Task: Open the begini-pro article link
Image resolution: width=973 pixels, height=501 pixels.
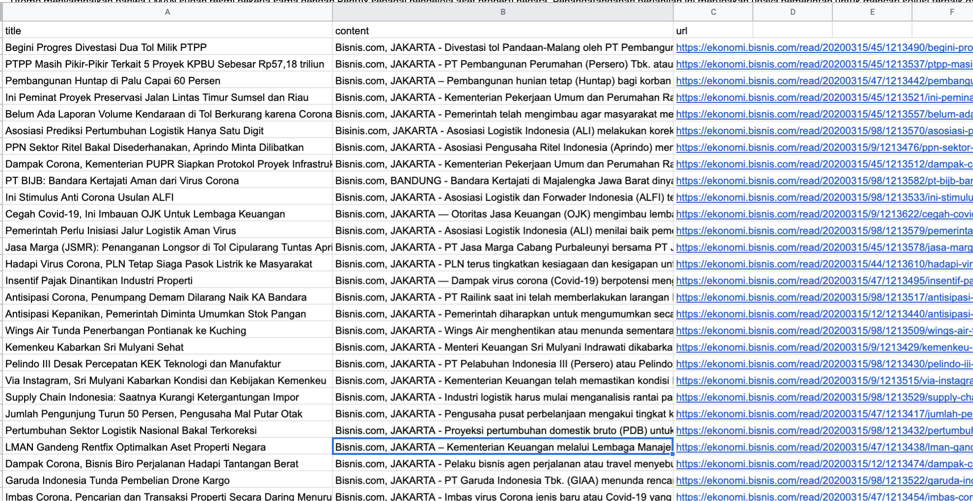Action: 824,48
